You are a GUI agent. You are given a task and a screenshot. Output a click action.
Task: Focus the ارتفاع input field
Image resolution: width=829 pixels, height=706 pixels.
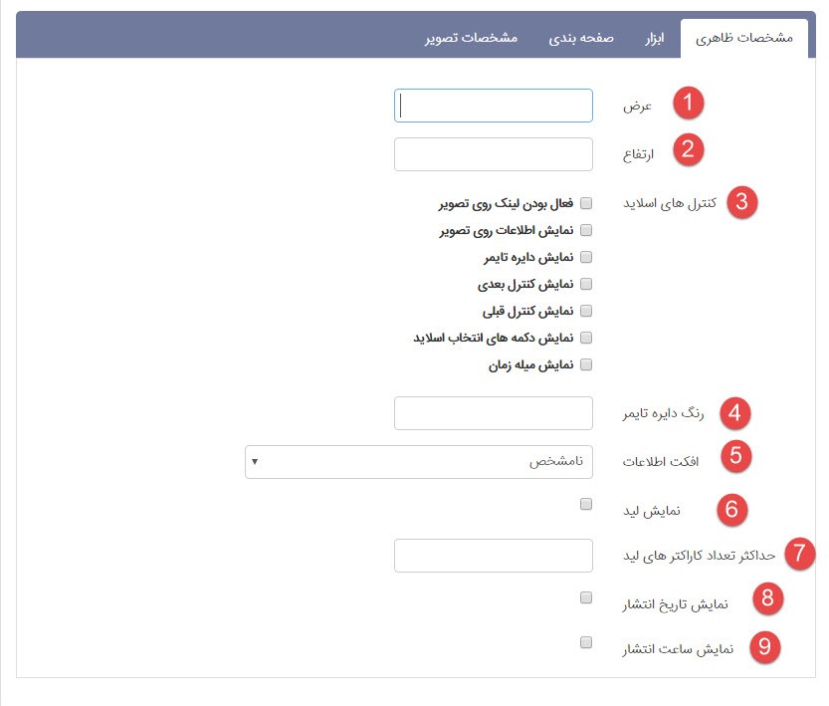click(494, 154)
